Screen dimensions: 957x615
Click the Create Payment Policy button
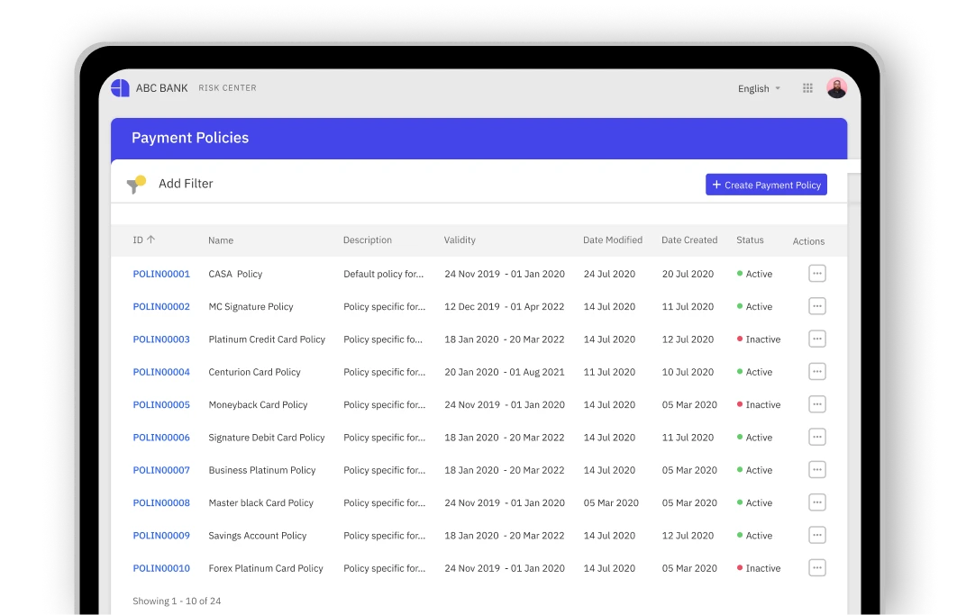point(766,185)
